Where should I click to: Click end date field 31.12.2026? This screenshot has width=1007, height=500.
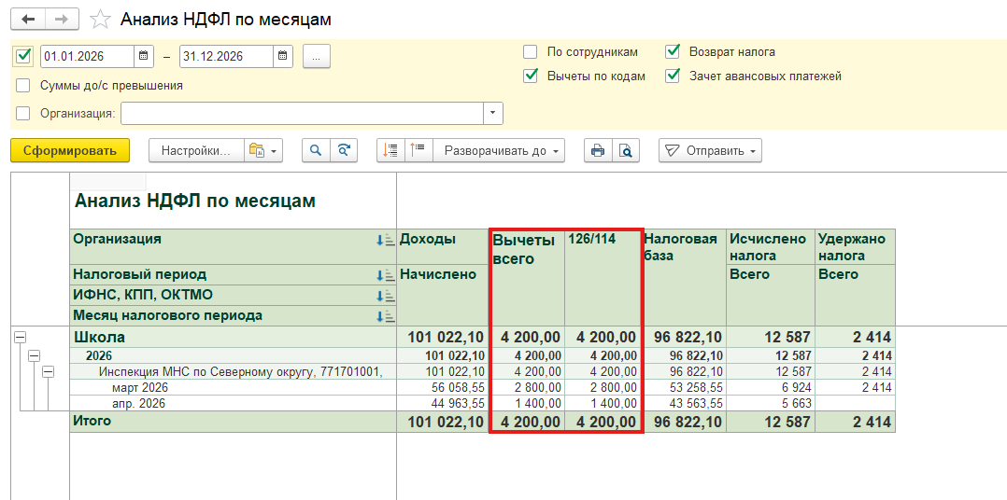(227, 56)
